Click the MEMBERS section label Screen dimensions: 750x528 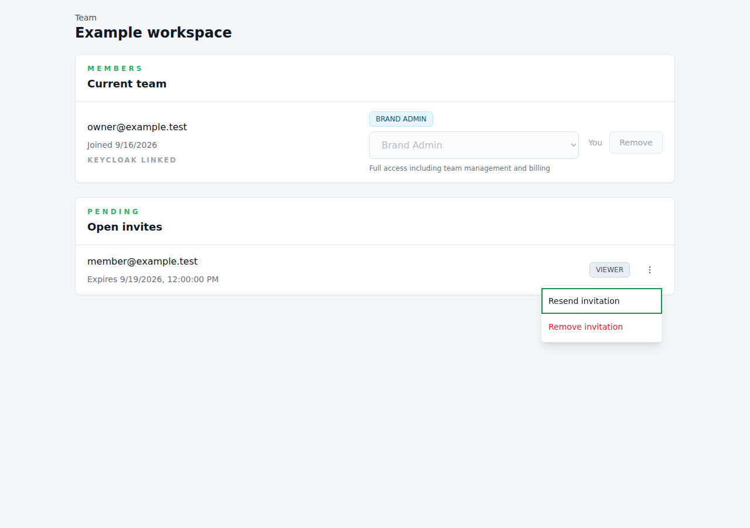[115, 69]
